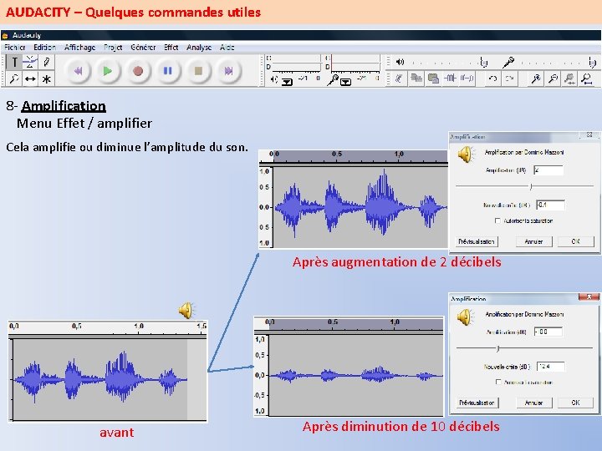The image size is (602, 451).
Task: Click OK in the 2 dB Amplification dialog
Action: [575, 241]
